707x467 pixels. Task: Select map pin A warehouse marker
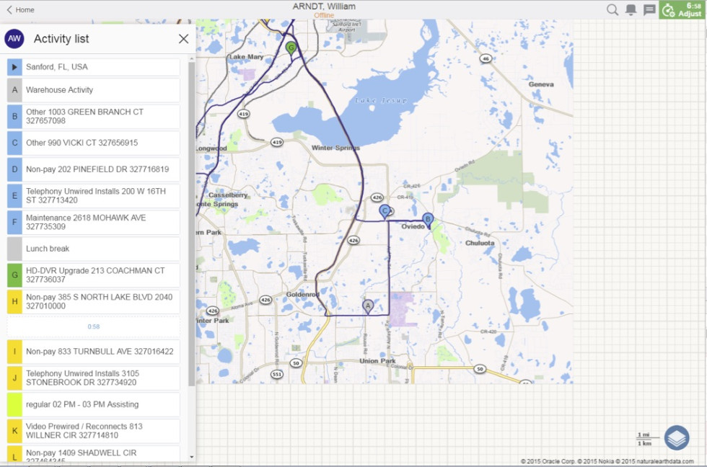click(x=368, y=306)
